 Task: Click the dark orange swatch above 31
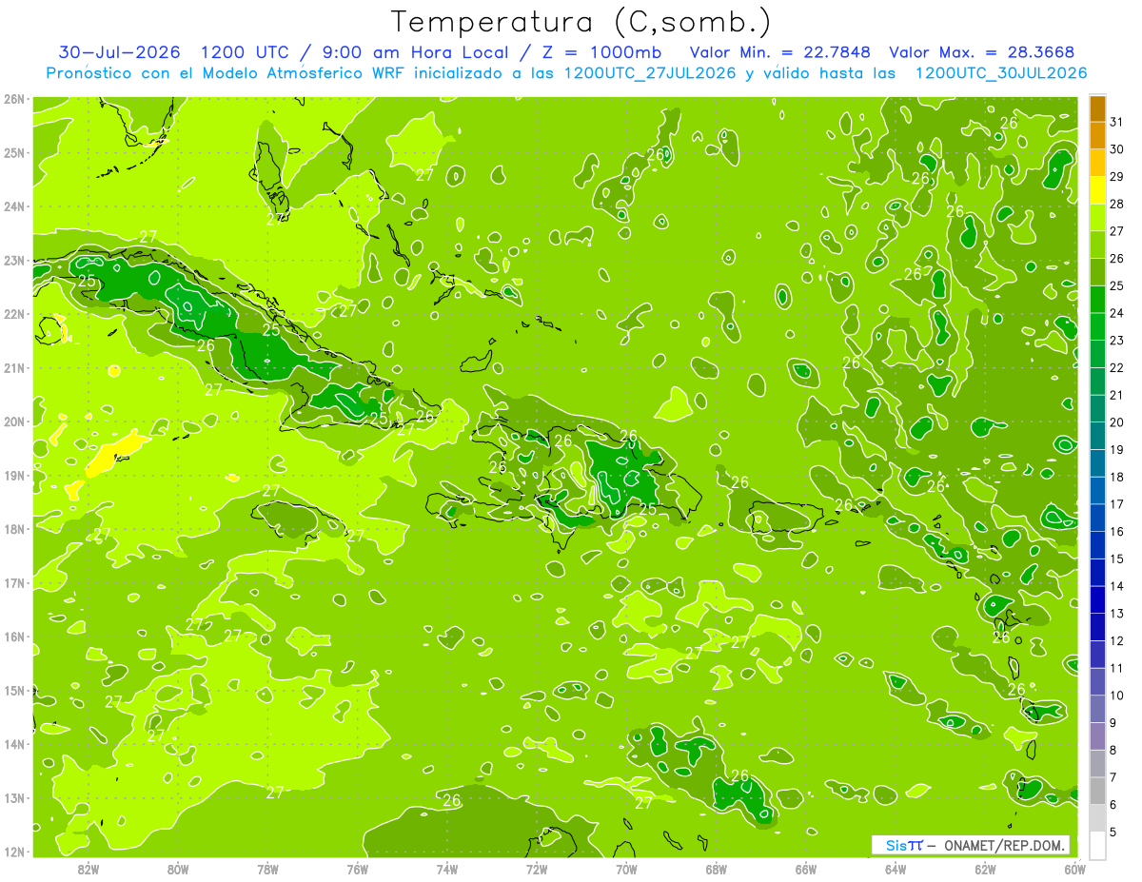pos(1097,109)
